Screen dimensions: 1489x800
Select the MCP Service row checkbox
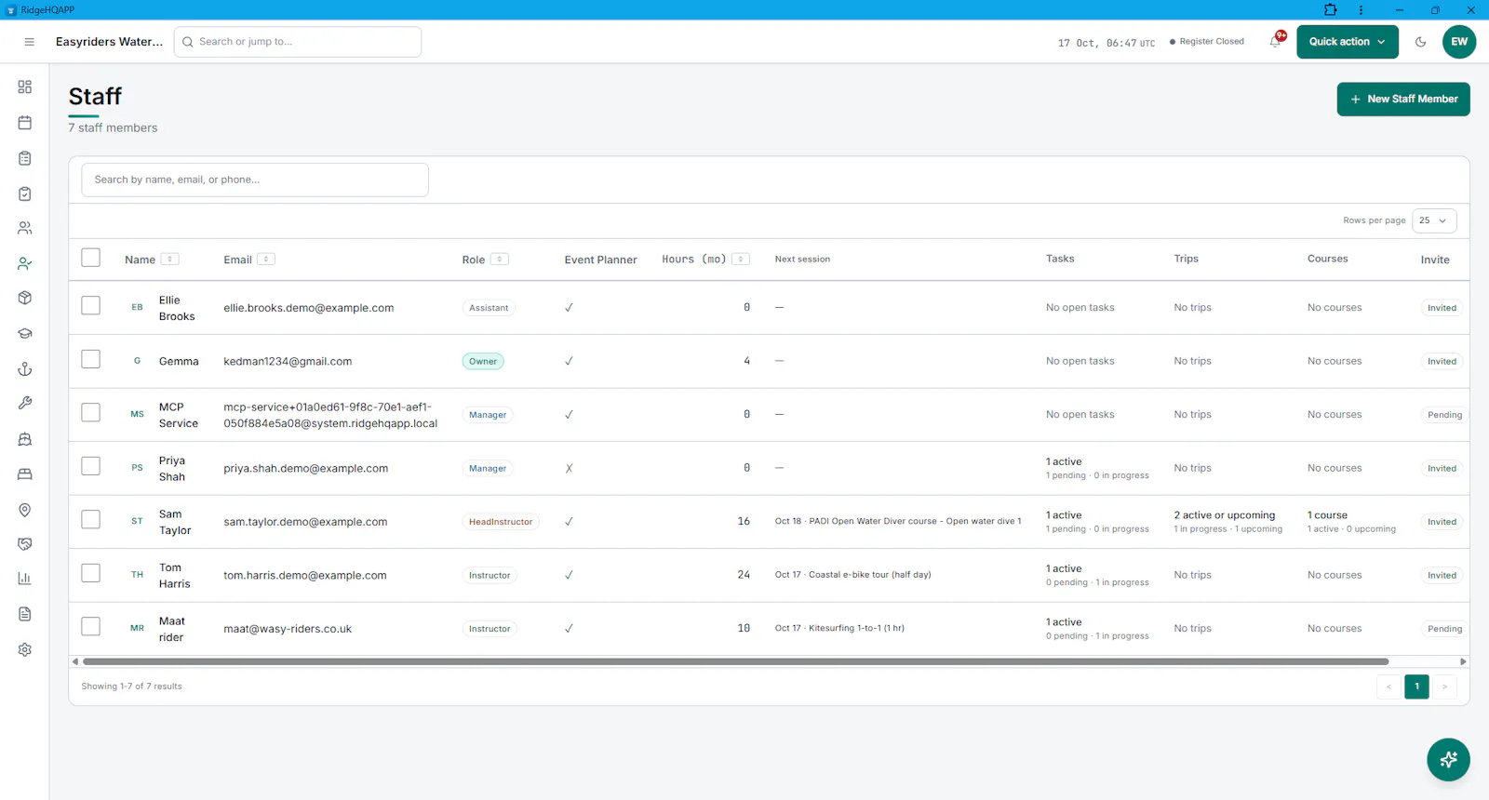pos(90,412)
